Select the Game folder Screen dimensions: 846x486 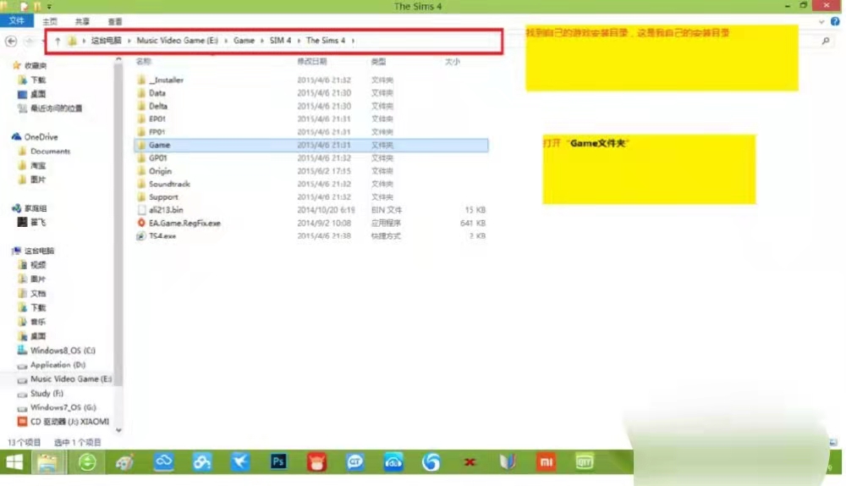310,145
